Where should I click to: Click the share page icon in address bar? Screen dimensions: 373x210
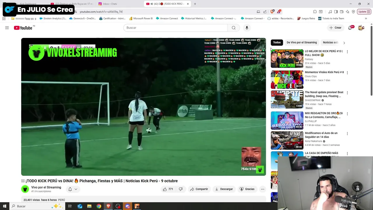click(x=265, y=12)
